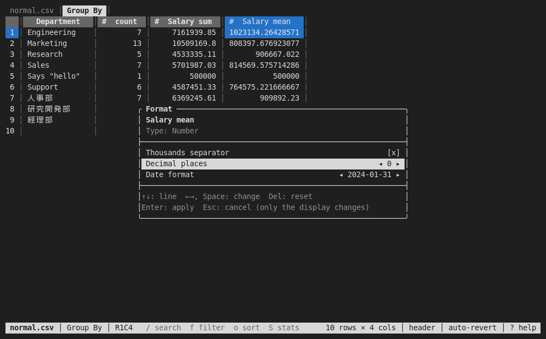This screenshot has width=546, height=339.
Task: Click the 人事部 department cell
Action: pyautogui.click(x=40, y=98)
